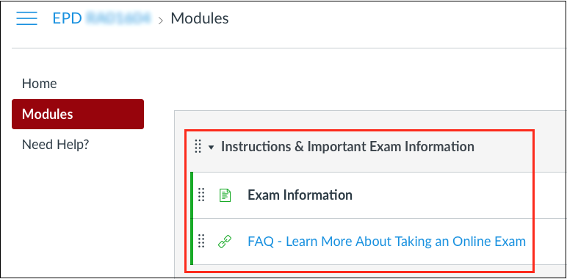Viewport: 567px width, 279px height.
Task: Collapse the Instructions & Important Exam Information module
Action: (212, 147)
